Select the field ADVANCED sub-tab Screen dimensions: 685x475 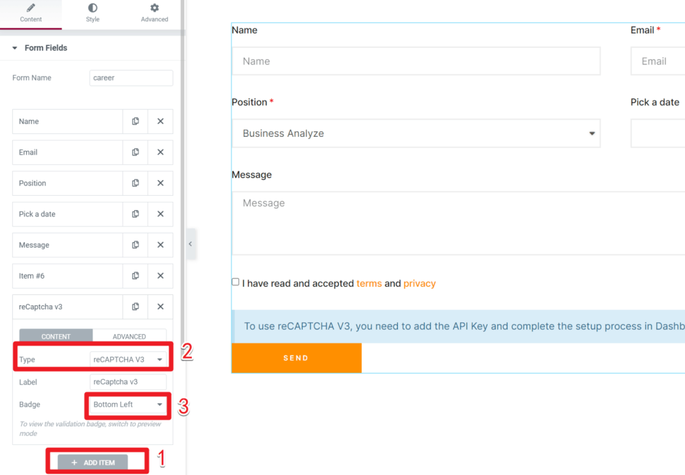129,336
